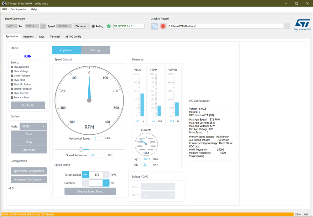Image resolution: width=313 pixels, height=217 pixels.
Task: Click the Over Voltage error indicator
Action: coord(12,71)
